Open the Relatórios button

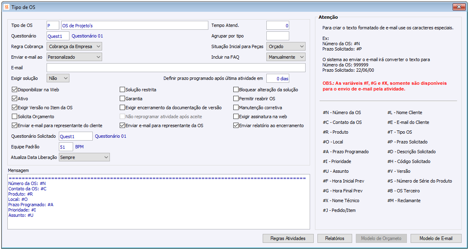(335, 238)
